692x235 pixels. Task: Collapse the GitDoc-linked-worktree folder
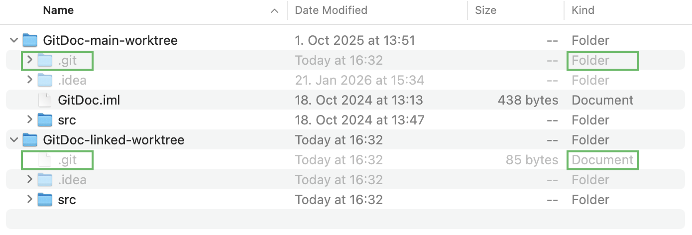tap(14, 140)
